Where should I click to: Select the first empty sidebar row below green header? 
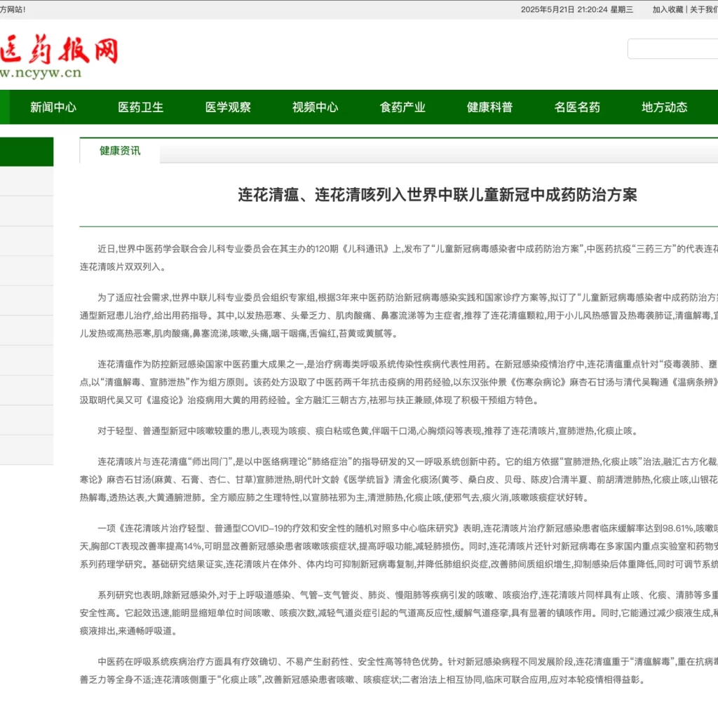click(x=27, y=181)
